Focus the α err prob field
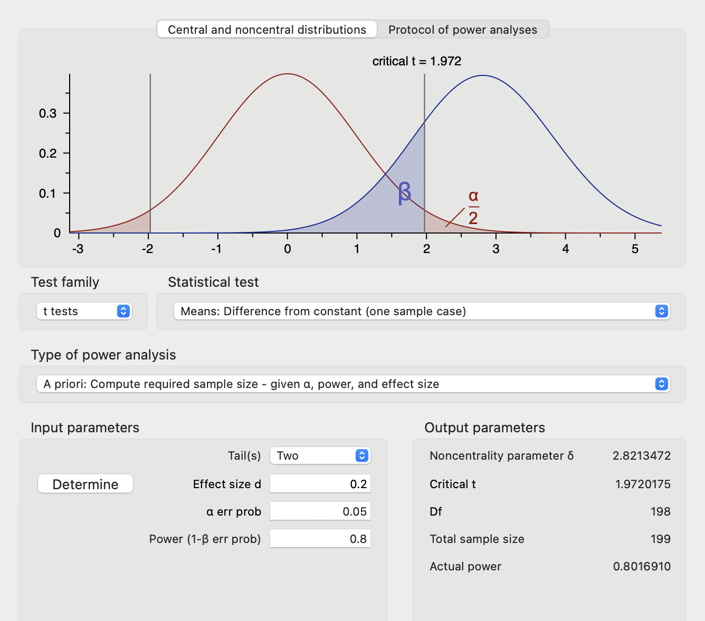 320,511
